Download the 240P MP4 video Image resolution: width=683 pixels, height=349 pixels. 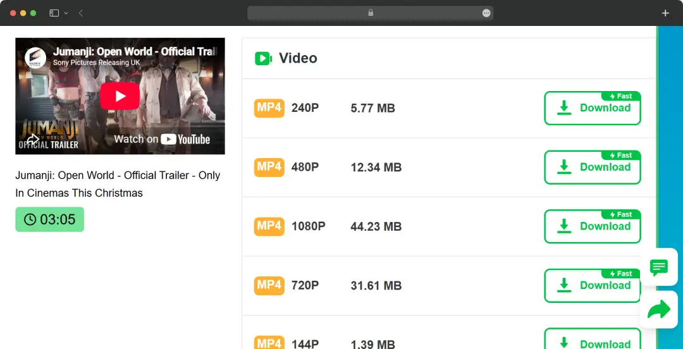coord(593,108)
